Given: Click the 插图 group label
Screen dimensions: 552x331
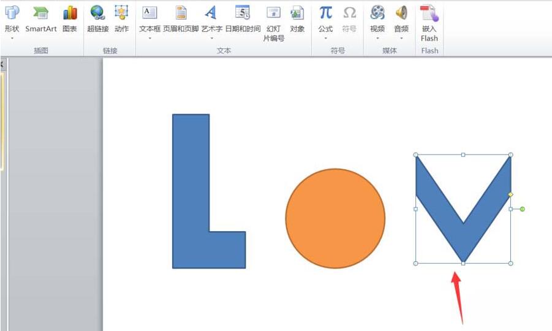Looking at the screenshot, I should click(x=41, y=51).
